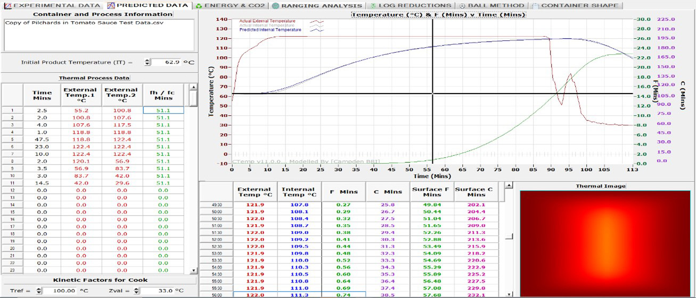Click the chart title Temperature & F v Time
696x298 pixels.
[x=439, y=14]
